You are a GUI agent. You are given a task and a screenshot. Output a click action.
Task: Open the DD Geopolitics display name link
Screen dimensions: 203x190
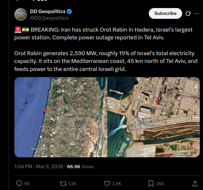point(48,12)
